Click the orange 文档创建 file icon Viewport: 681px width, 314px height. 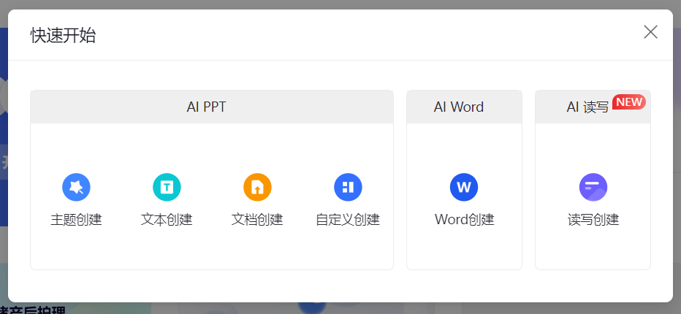coord(257,187)
